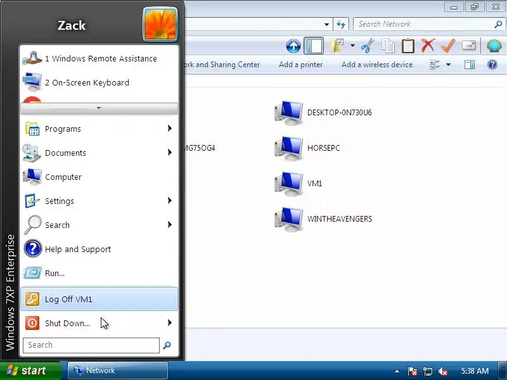
Task: Click Add a printer
Action: (300, 65)
